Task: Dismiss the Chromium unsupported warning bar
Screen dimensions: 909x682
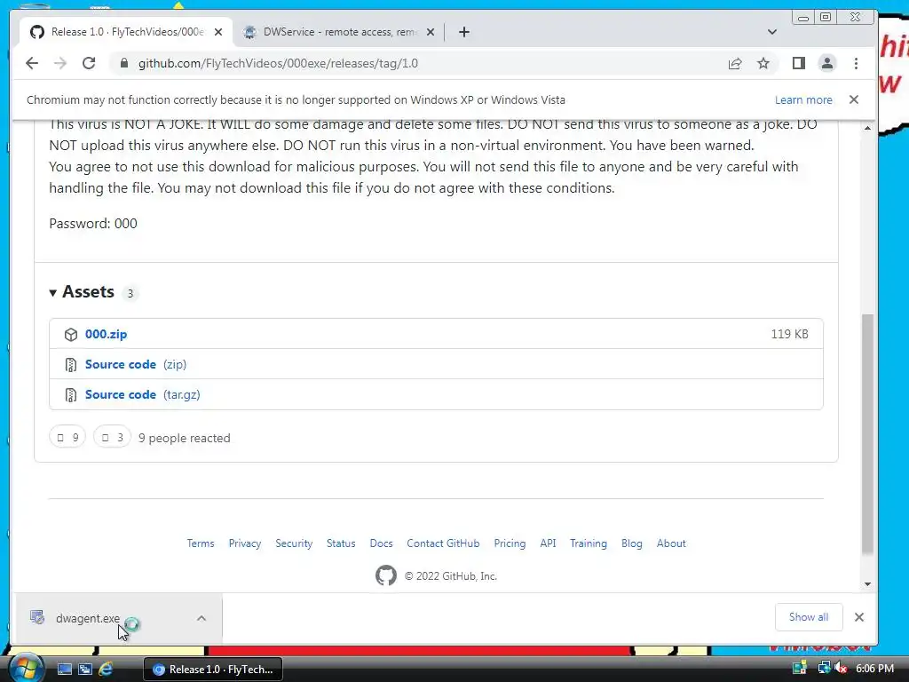Action: click(x=853, y=99)
